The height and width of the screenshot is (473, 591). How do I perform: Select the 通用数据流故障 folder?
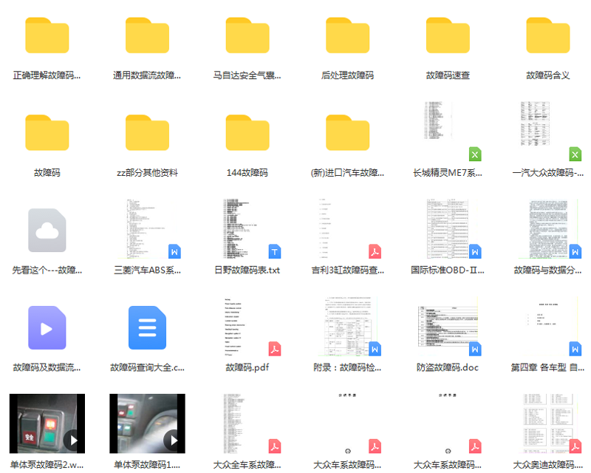(x=147, y=36)
